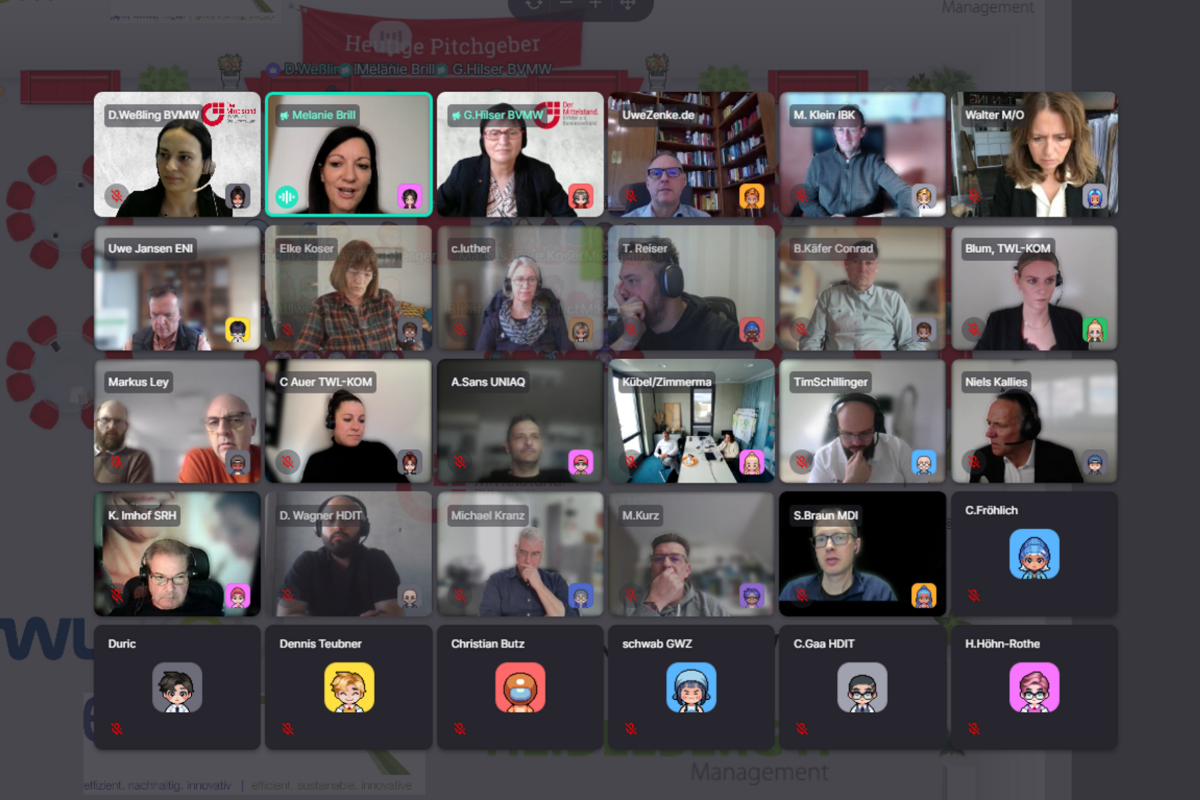Click the Heutige Pitchgeber red banner
This screenshot has width=1200, height=800.
click(x=442, y=45)
